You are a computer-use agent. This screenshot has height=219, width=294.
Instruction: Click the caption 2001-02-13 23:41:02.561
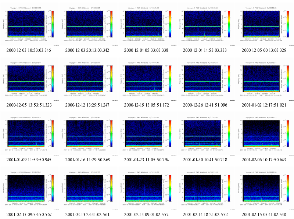[87, 215]
